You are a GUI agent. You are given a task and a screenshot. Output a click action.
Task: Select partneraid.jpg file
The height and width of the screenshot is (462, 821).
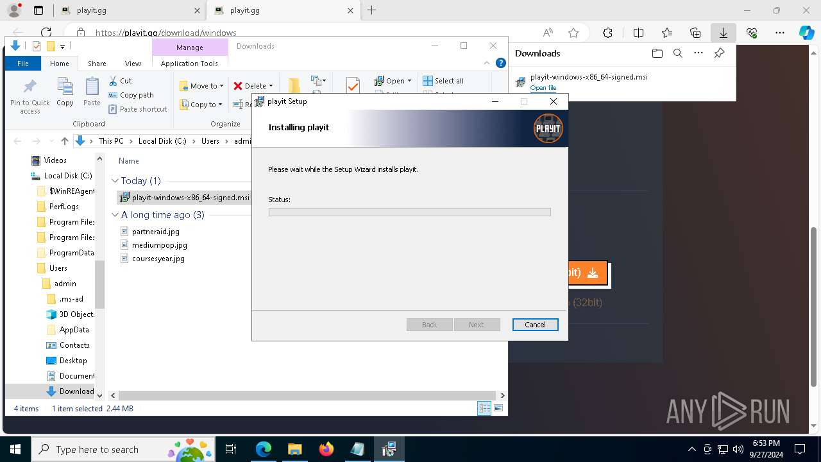[155, 232]
